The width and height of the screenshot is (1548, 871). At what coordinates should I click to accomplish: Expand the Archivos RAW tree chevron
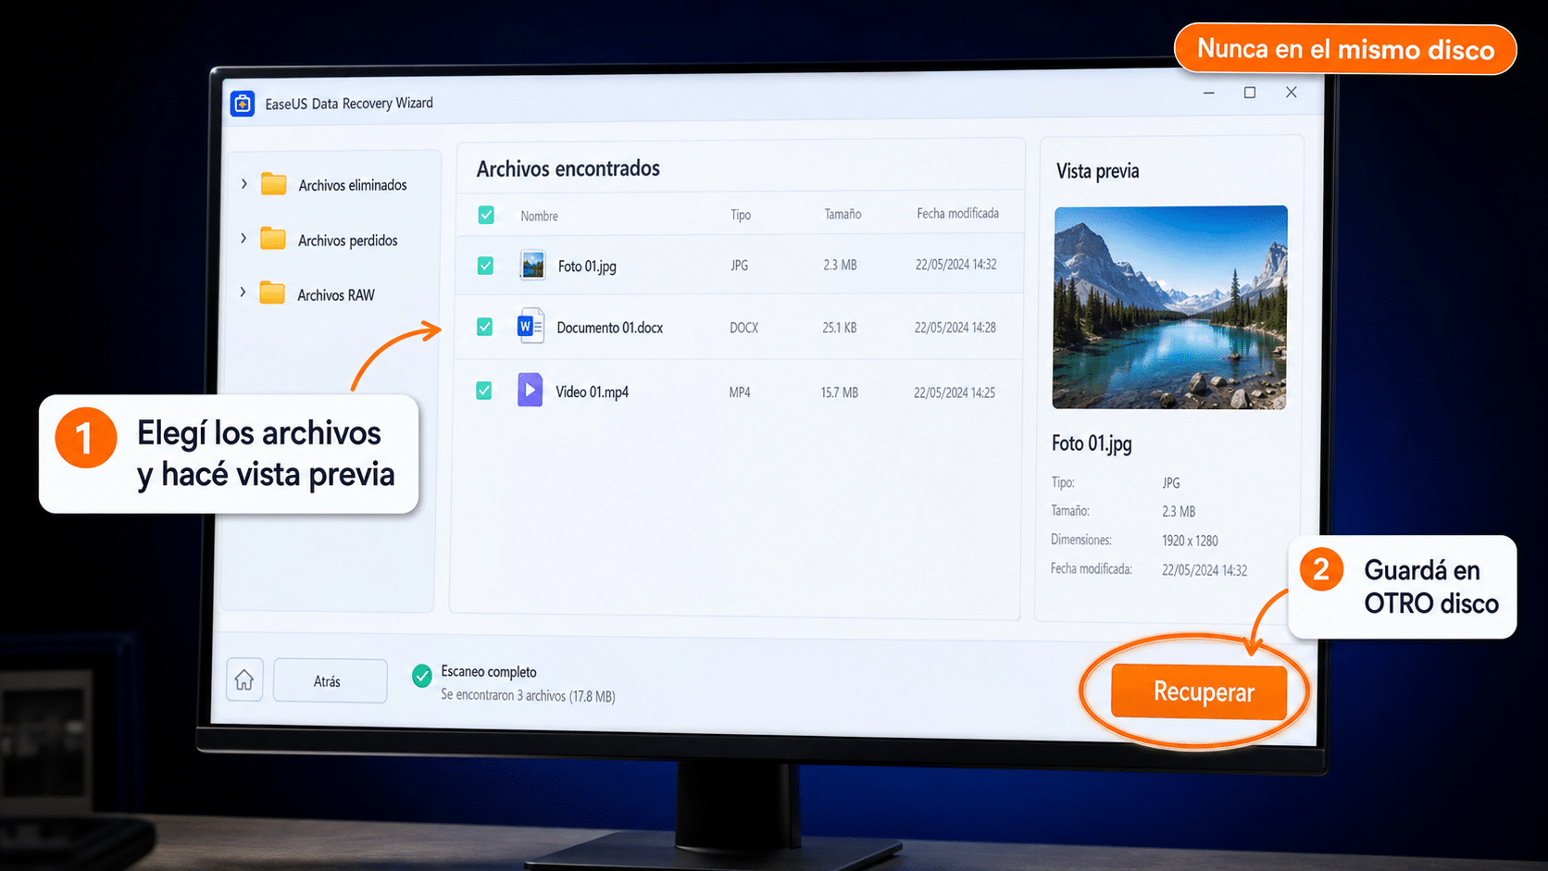[x=243, y=292]
